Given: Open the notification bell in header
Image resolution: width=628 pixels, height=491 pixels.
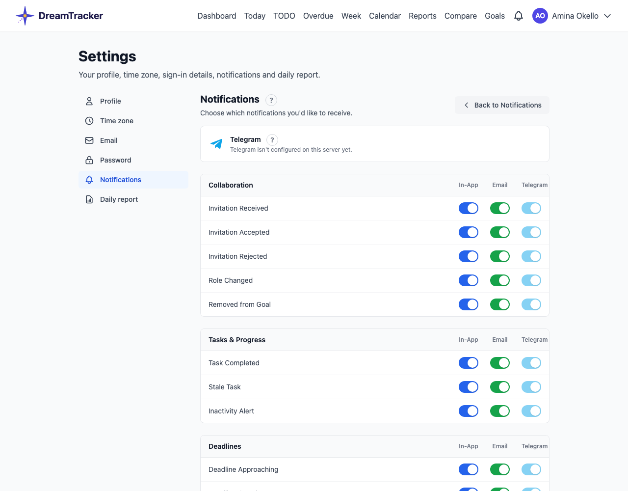Looking at the screenshot, I should point(519,16).
